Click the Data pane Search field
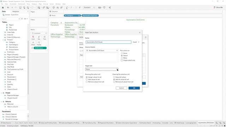 (11, 19)
